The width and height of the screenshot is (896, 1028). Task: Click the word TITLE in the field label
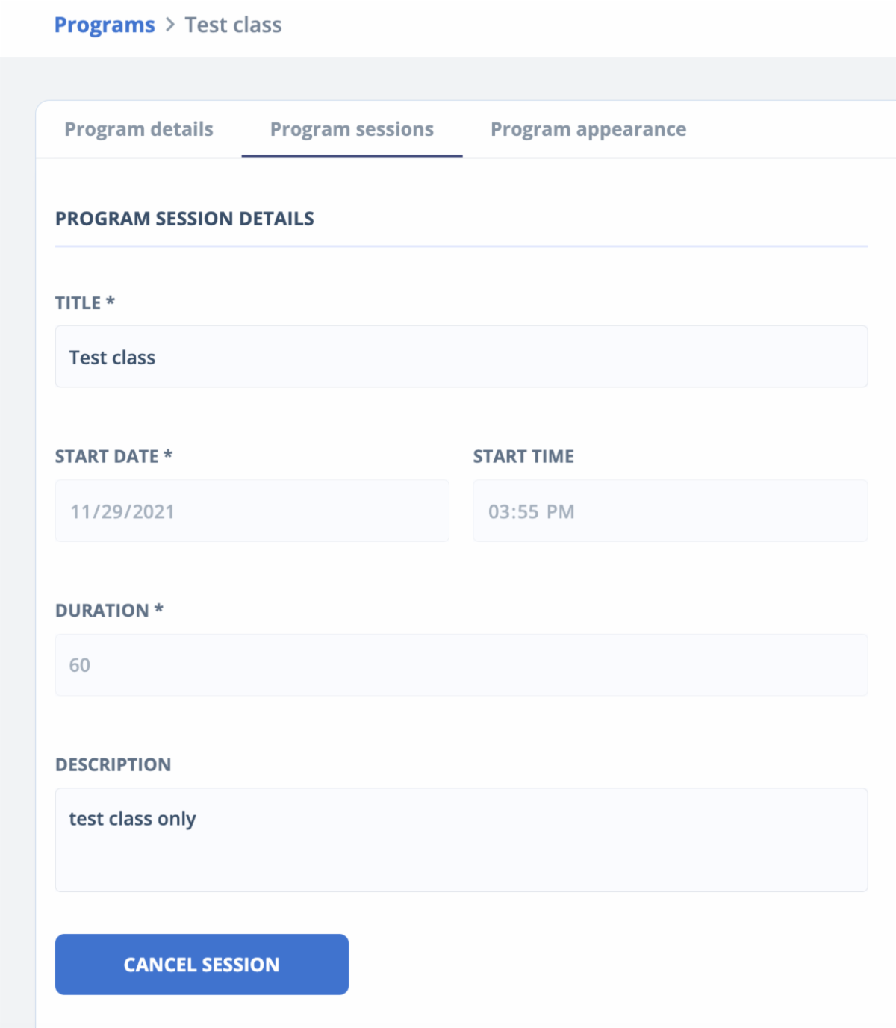78,303
